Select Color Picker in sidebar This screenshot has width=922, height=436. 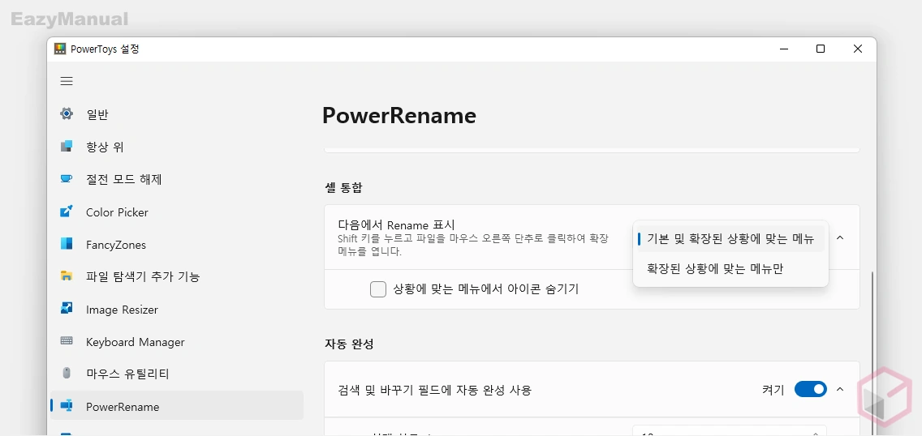[x=177, y=212]
